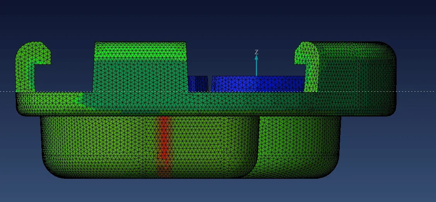Viewport: 436px width, 202px height.
Task: Click the white dashed horizontal line
Action: 8,92
